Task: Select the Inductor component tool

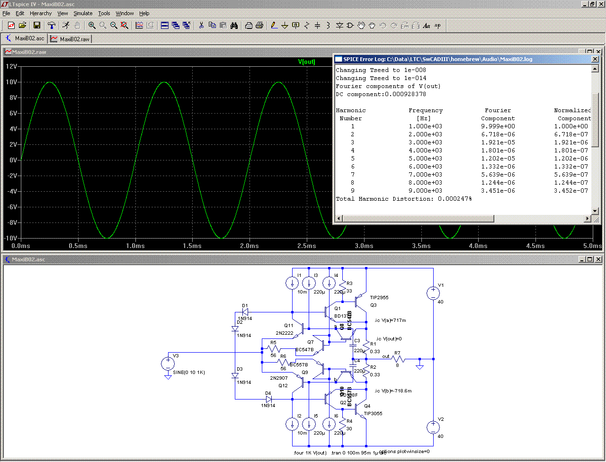Action: (x=329, y=26)
